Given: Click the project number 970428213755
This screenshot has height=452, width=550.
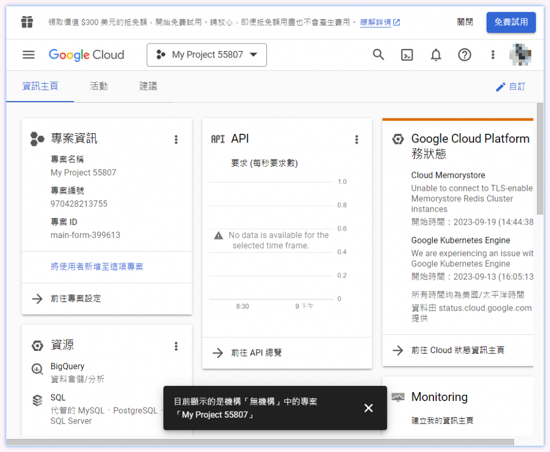Looking at the screenshot, I should (79, 204).
